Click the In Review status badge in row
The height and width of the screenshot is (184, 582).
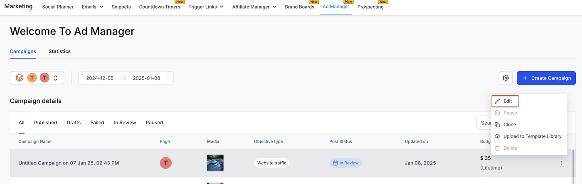pyautogui.click(x=346, y=163)
